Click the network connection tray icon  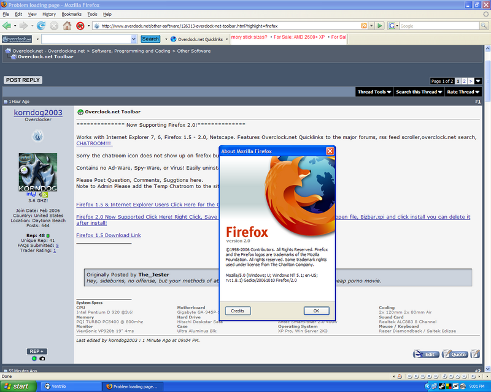click(x=435, y=386)
